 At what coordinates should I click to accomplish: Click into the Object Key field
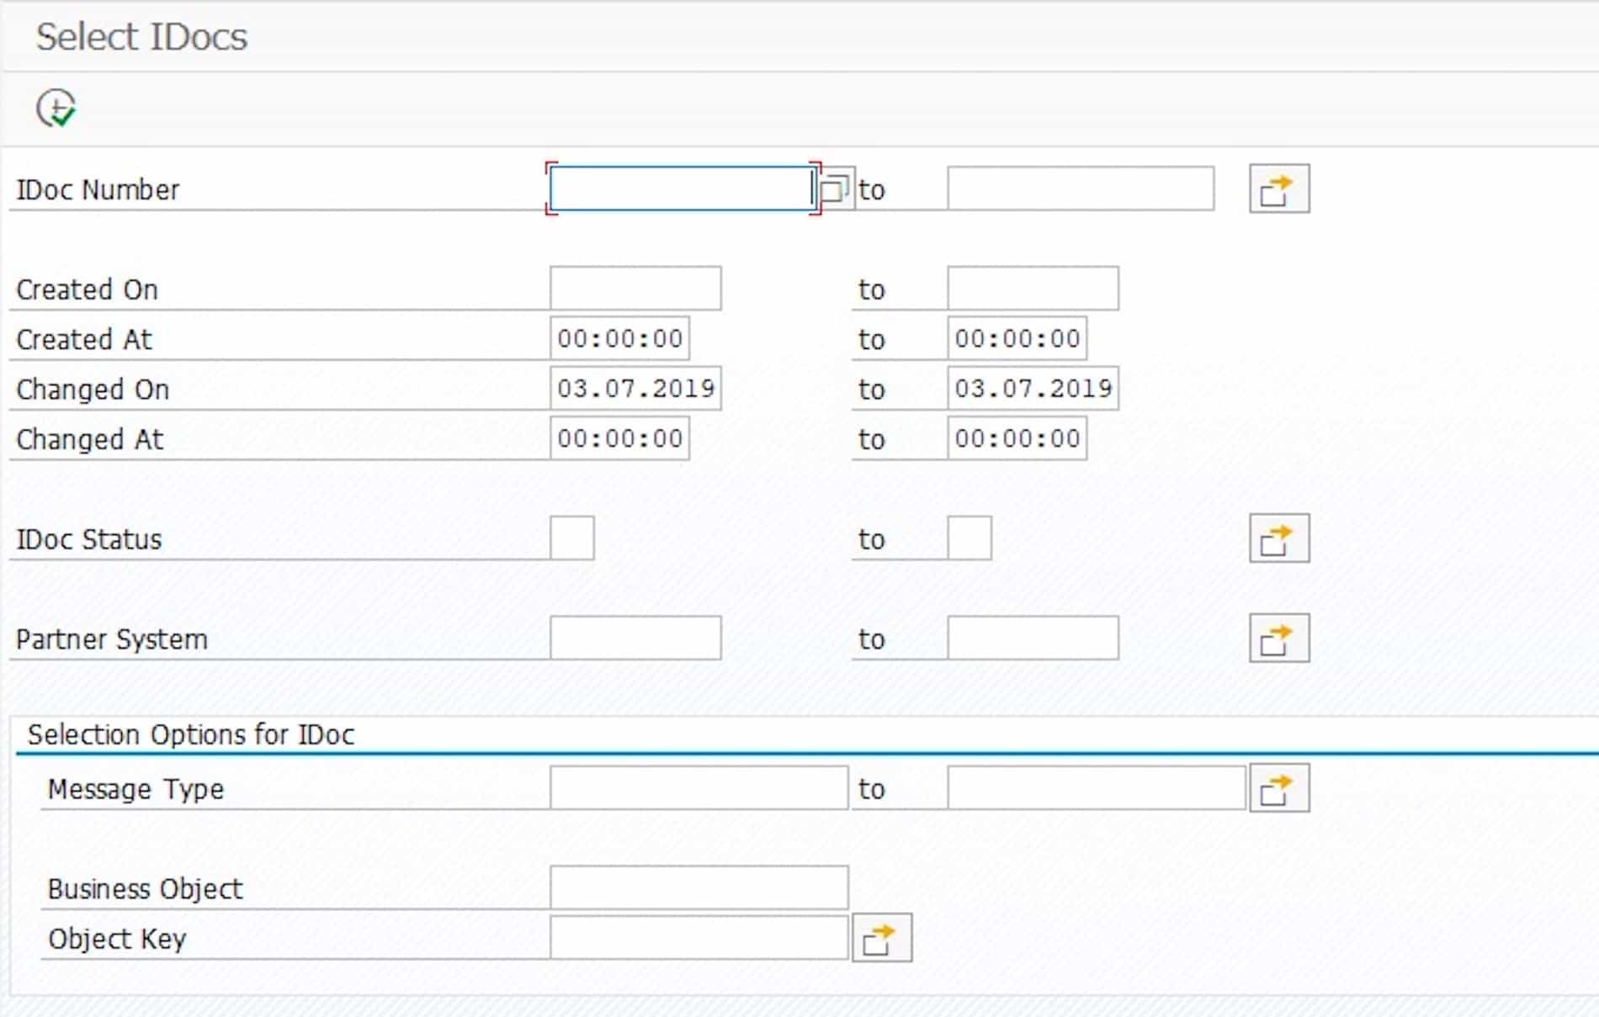tap(699, 937)
